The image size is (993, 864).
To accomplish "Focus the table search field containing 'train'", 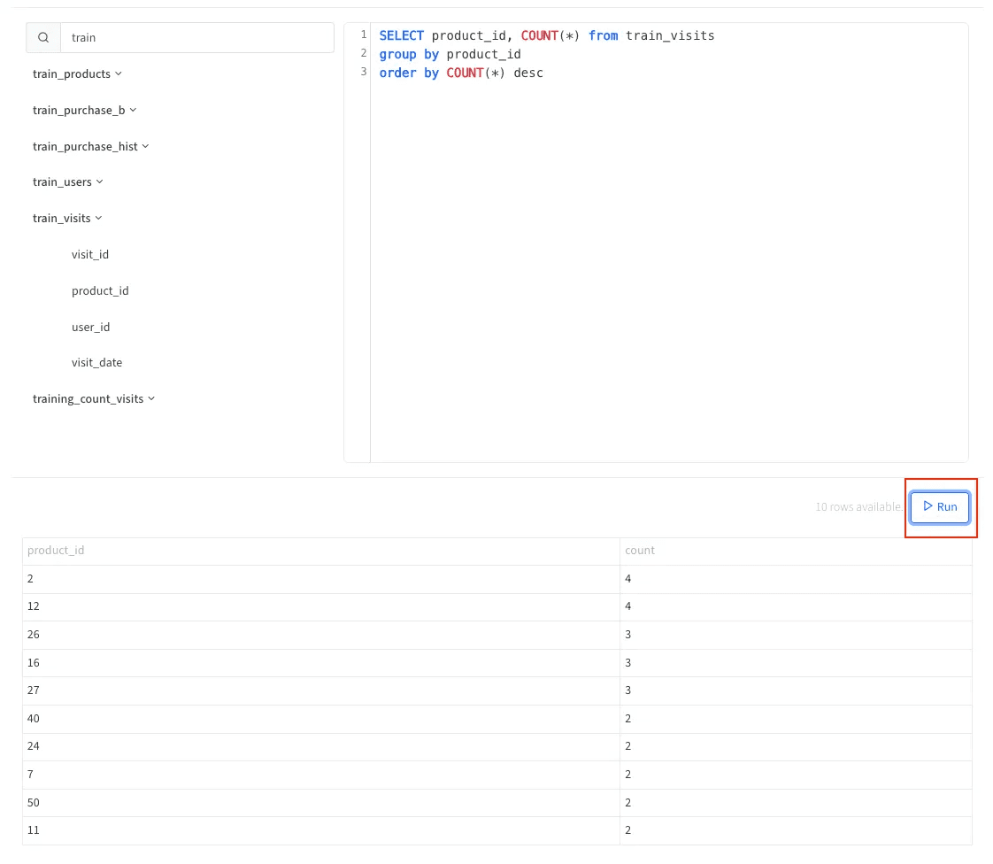I will pos(197,37).
